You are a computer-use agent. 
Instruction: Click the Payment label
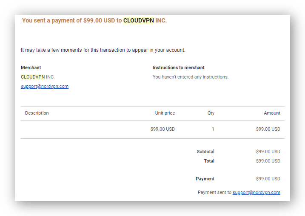tap(205, 179)
